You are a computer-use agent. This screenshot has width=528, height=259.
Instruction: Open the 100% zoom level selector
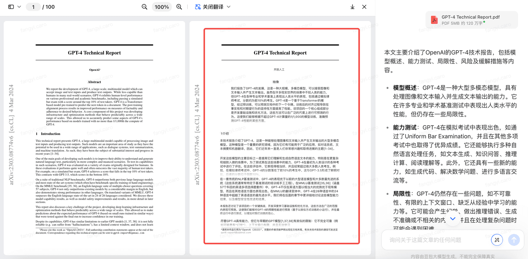point(162,7)
